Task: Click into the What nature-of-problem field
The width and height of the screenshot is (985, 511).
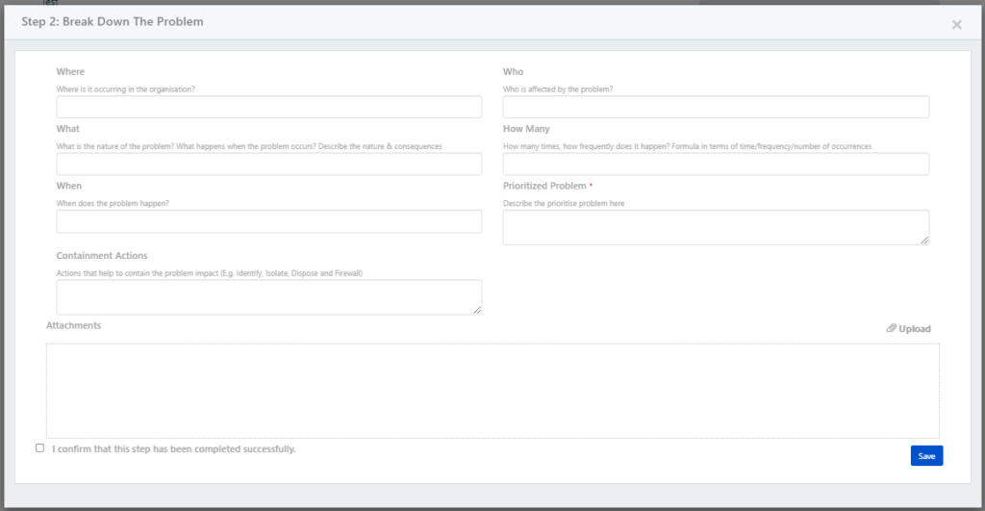Action: coord(268,165)
